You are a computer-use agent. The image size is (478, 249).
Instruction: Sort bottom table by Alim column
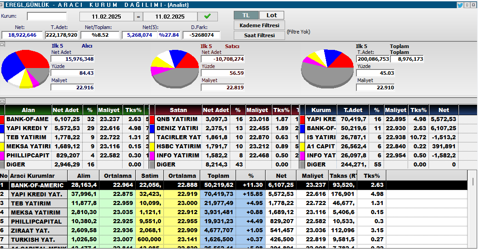tap(84, 176)
